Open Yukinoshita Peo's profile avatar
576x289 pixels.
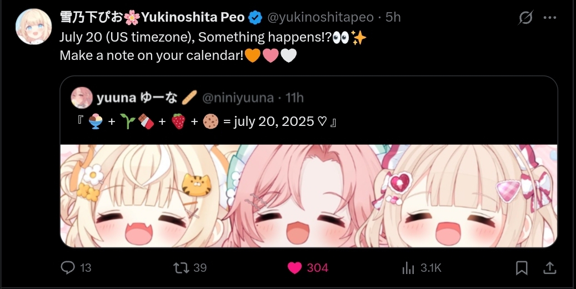click(33, 27)
